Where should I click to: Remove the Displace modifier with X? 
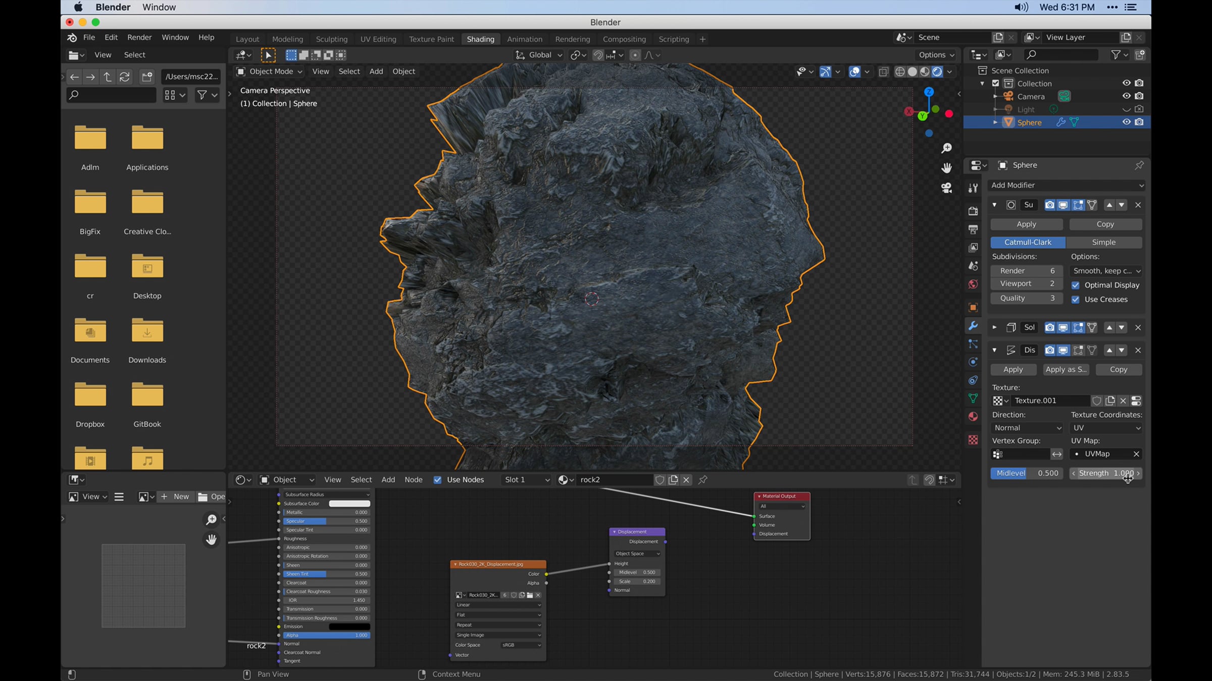1138,350
